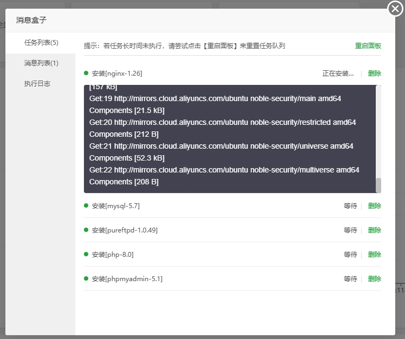
Task: Click the 等待 status of mysql-5.7
Action: pos(350,206)
